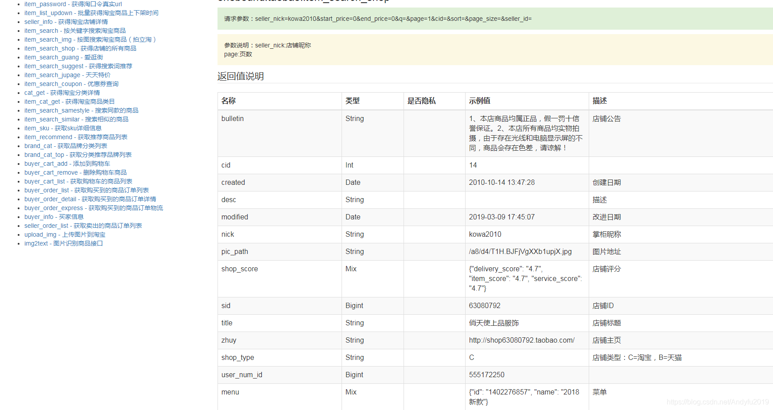
Task: Open the seller_info link
Action: point(66,22)
